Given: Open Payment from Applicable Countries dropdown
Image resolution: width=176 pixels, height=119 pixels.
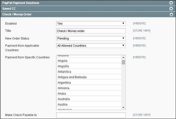Looking at the screenshot, I should [x=91, y=46].
